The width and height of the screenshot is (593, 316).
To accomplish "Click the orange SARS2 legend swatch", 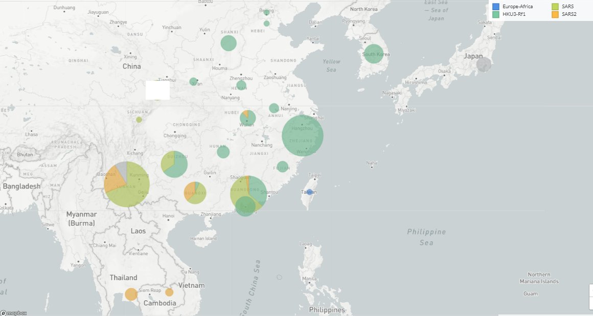I will (555, 14).
